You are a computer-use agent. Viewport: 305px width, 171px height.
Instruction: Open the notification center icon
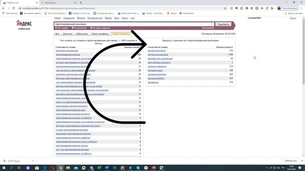[x=300, y=168]
